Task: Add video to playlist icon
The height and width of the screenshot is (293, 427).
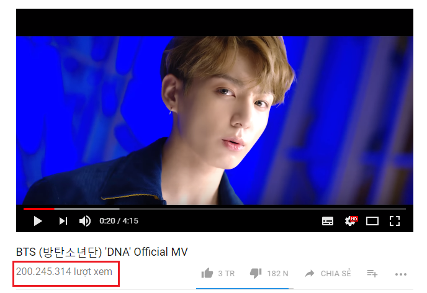Action: [372, 273]
